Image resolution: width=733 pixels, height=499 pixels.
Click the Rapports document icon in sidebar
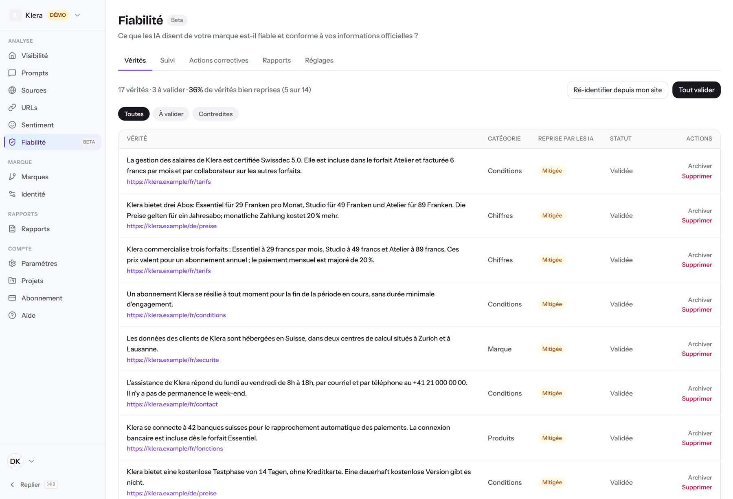12,229
